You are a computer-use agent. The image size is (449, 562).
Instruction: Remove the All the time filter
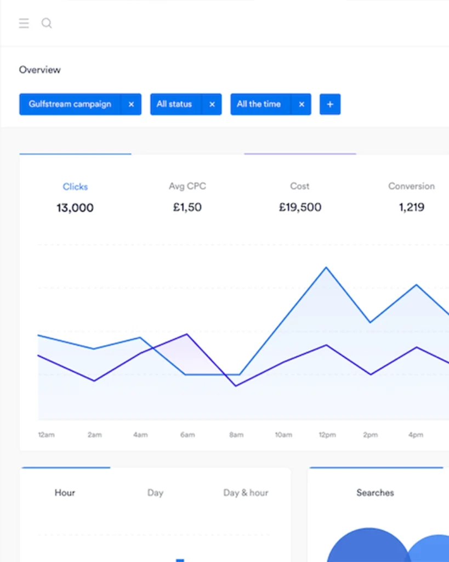(301, 104)
